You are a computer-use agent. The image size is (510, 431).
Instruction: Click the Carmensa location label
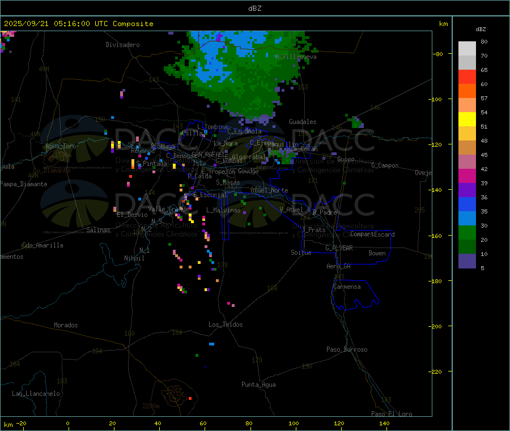point(347,287)
